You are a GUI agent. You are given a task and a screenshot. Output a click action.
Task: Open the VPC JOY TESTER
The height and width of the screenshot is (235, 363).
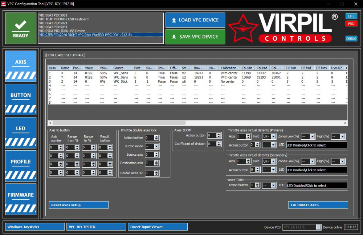click(96, 227)
